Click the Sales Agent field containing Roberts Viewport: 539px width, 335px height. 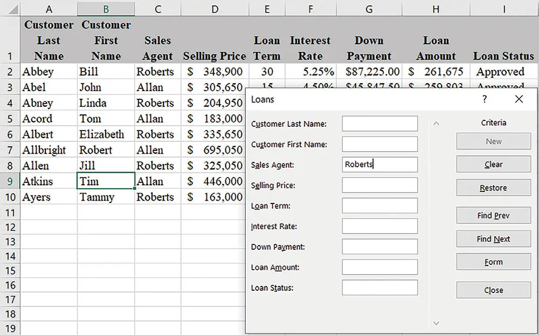pos(379,165)
